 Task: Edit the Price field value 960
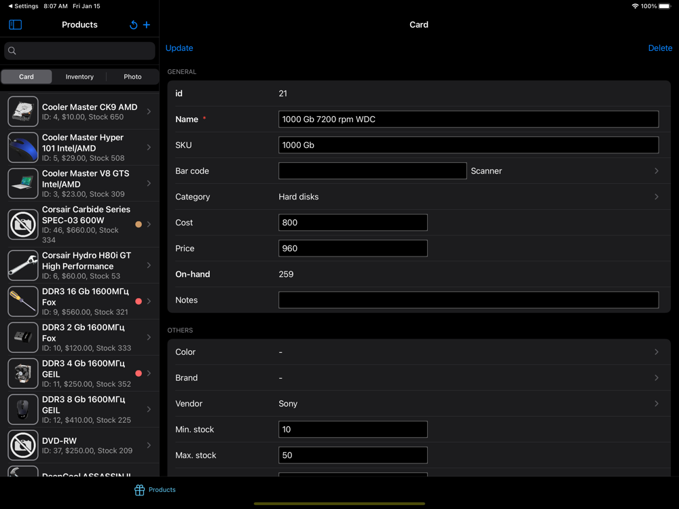pyautogui.click(x=353, y=248)
